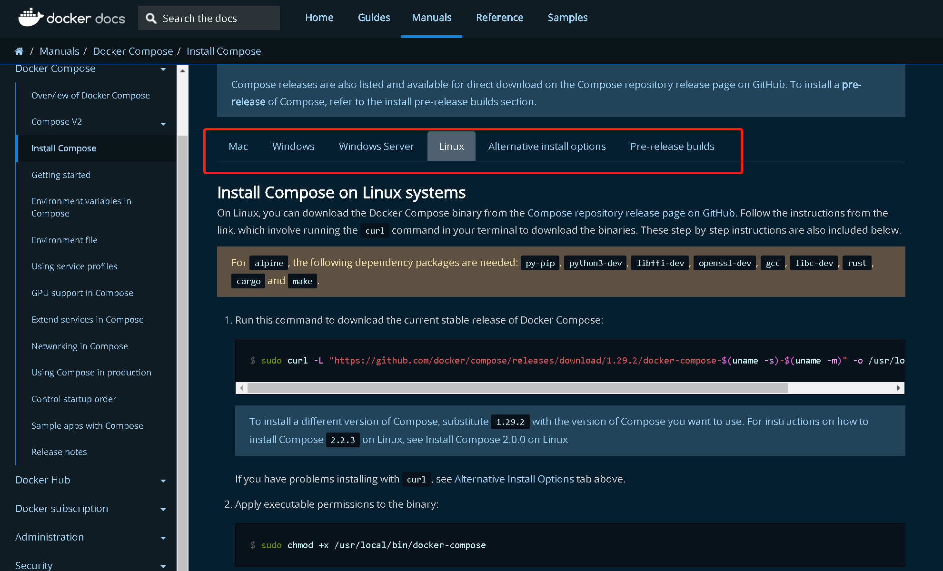Click the Install Compose on Linux systems heading
Viewport: 943px width, 571px height.
point(341,192)
